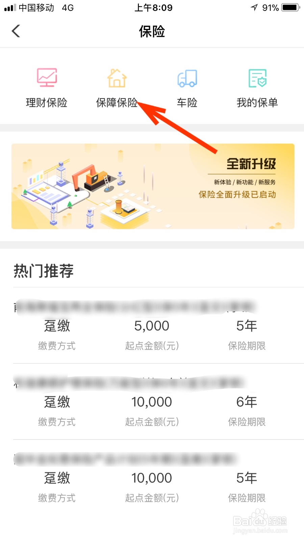Tap the 保险 page title
Image resolution: width=304 pixels, height=541 pixels.
click(152, 31)
